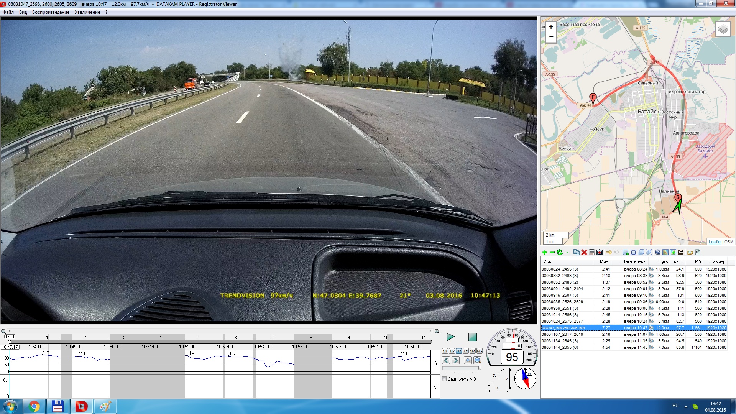Set playback speed to 4x
The image size is (736, 414).
(465, 351)
